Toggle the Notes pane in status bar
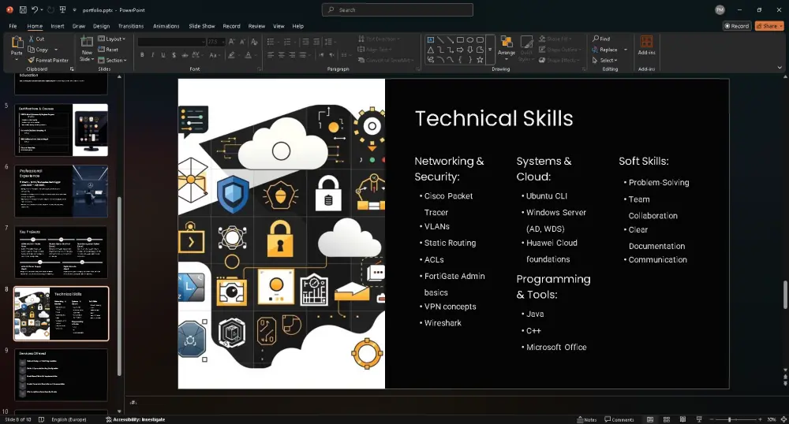Image resolution: width=789 pixels, height=424 pixels. [587, 419]
